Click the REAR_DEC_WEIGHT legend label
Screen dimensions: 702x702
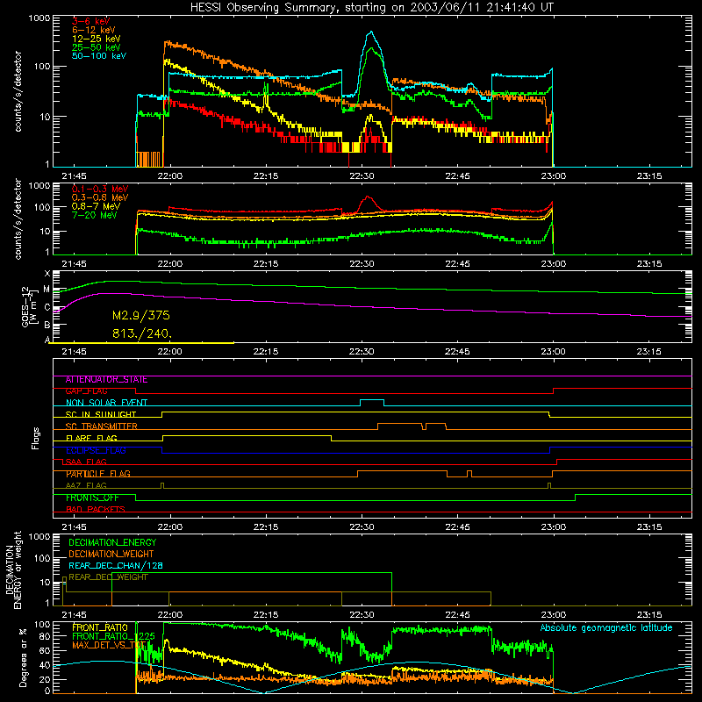click(x=108, y=577)
